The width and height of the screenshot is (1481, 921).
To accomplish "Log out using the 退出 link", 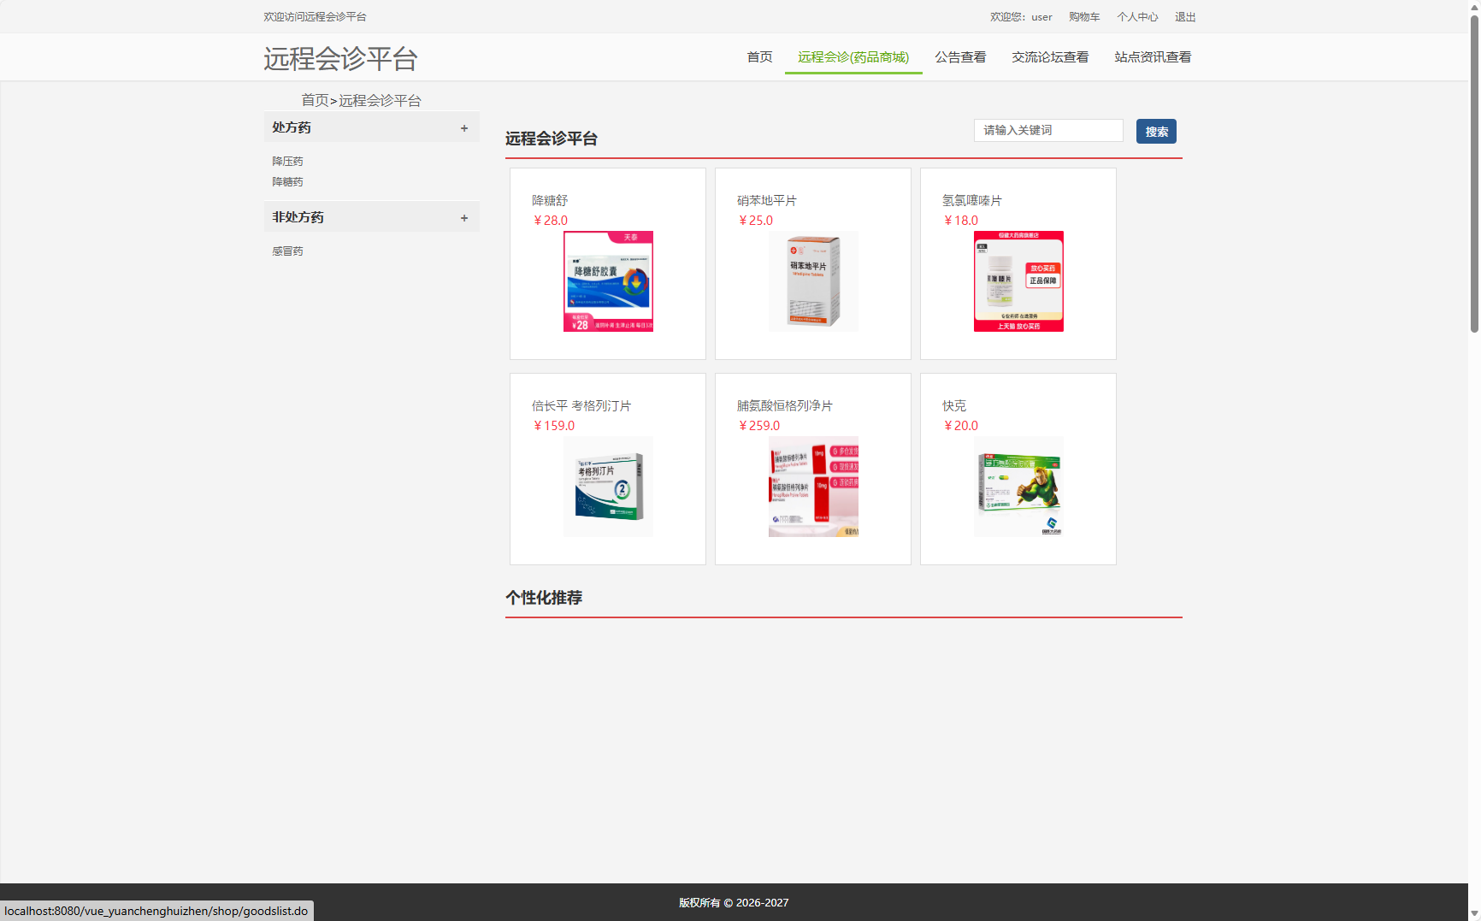I will [1185, 16].
